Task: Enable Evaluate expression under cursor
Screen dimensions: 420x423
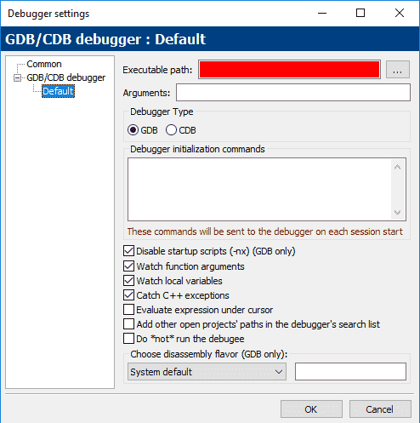Action: click(x=129, y=310)
